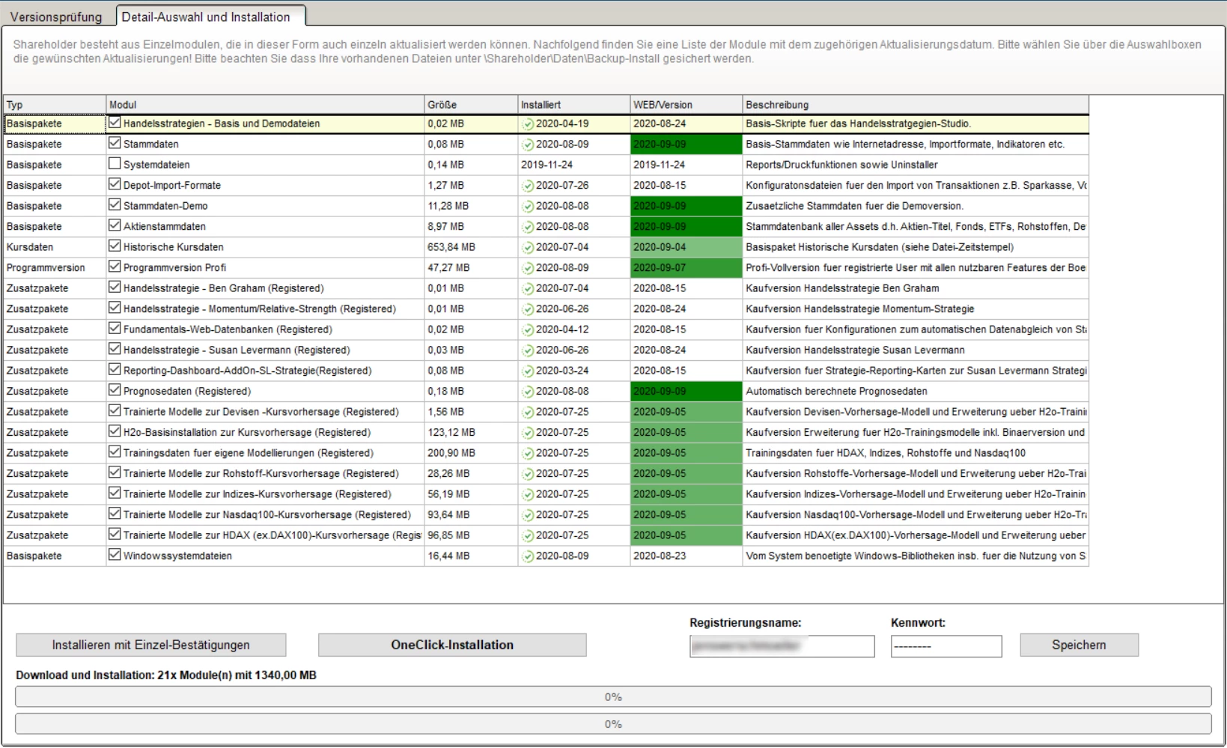Select the '653,84 MB' size cell
The height and width of the screenshot is (748, 1227).
click(x=471, y=247)
